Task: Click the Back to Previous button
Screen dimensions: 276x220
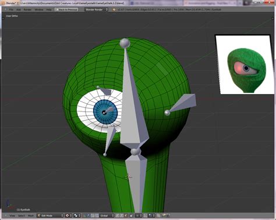Action: [x=66, y=9]
